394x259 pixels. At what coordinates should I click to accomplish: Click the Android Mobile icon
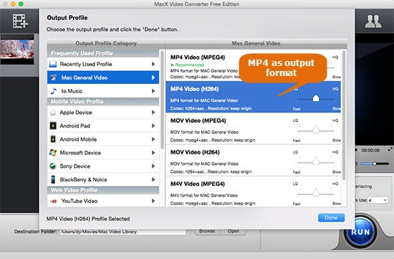tap(53, 139)
